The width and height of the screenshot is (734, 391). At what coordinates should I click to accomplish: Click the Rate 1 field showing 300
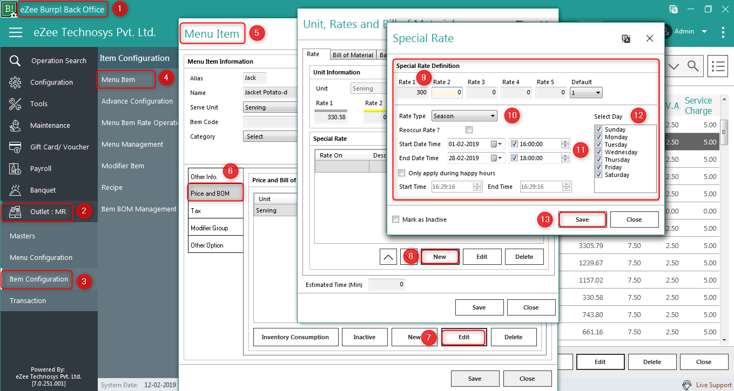point(413,93)
